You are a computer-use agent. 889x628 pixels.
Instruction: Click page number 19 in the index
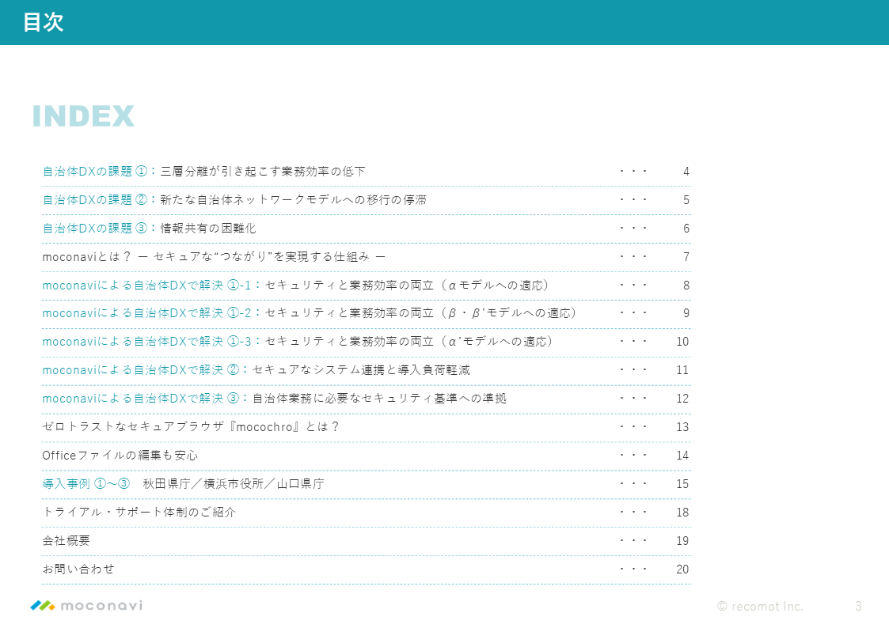click(x=682, y=540)
